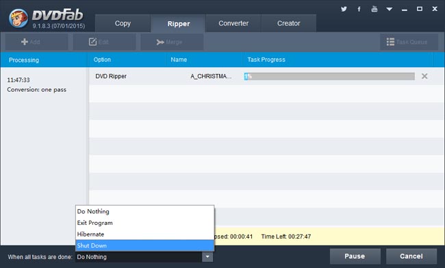445x268 pixels.
Task: Select the DVD Ripper option cell
Action: pos(111,76)
